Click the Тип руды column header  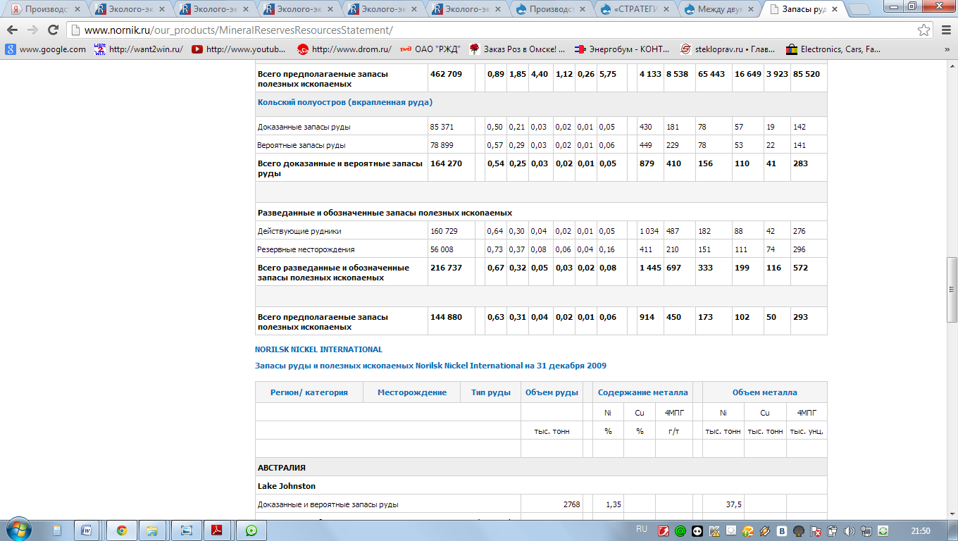point(491,392)
